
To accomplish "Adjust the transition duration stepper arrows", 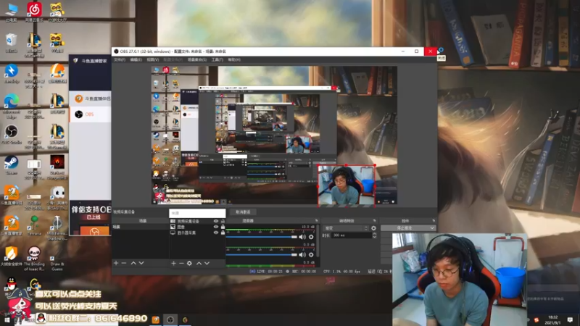I will (x=374, y=235).
